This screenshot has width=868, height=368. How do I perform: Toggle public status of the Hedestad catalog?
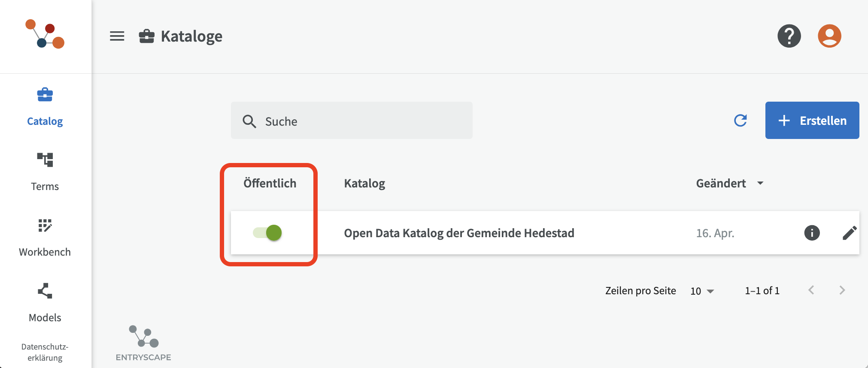click(267, 233)
